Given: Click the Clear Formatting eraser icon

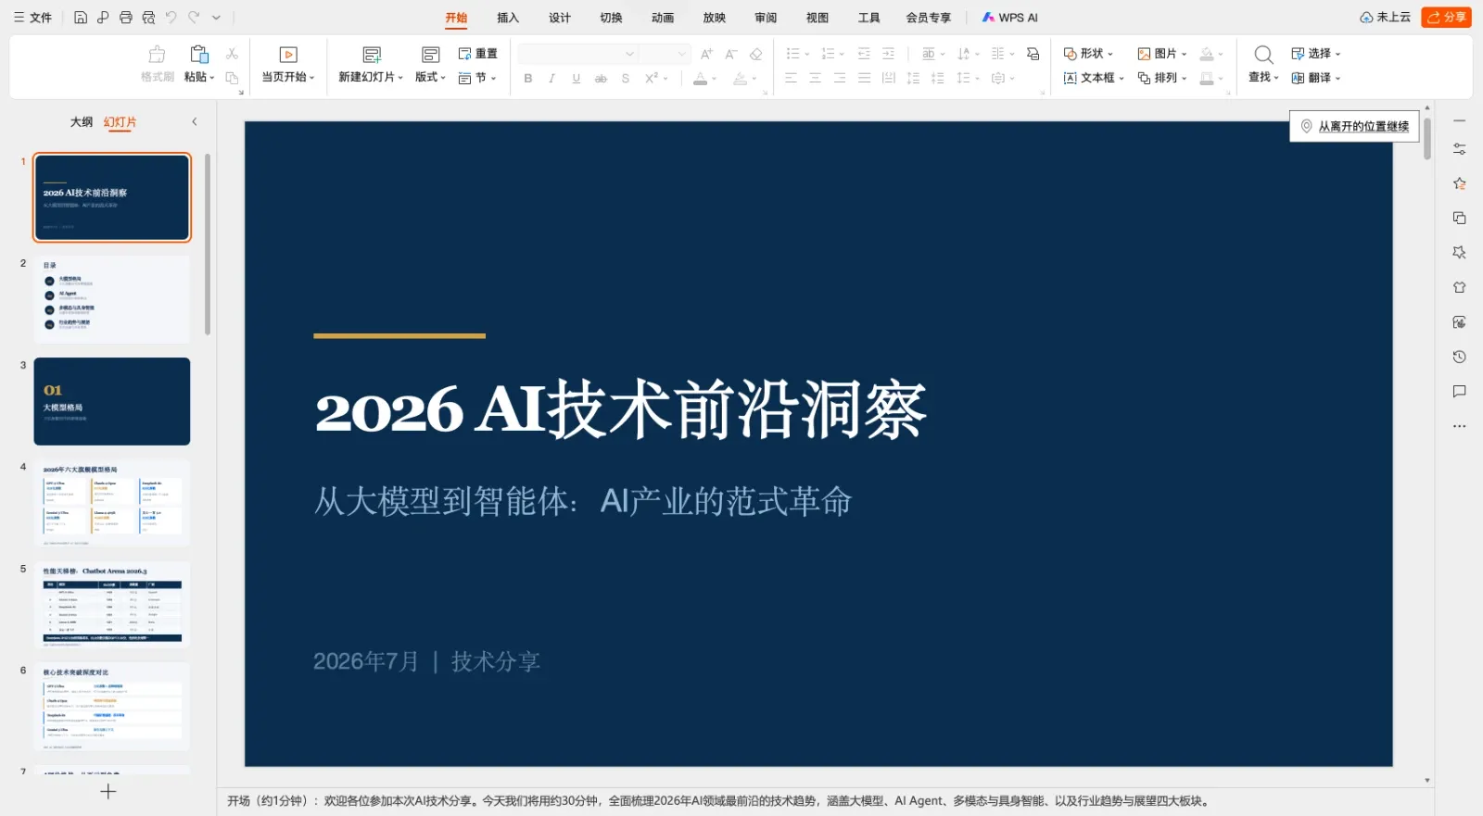Looking at the screenshot, I should (756, 54).
